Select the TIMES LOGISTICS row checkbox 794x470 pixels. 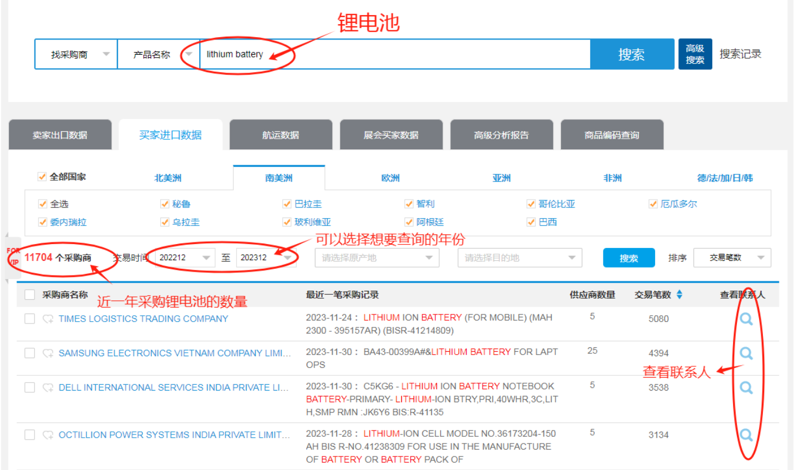pos(30,319)
